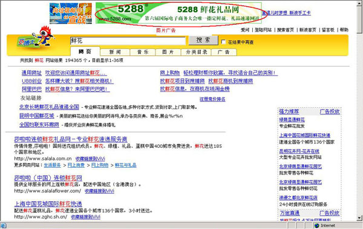Click the 注册竞价排名 link
The height and width of the screenshot is (229, 363).
(x=212, y=99)
